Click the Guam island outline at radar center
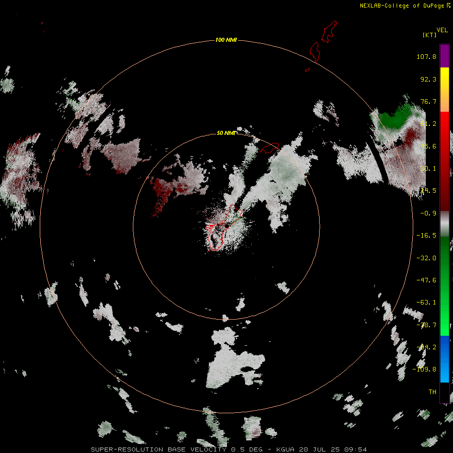Image resolution: width=453 pixels, height=453 pixels. (x=223, y=228)
